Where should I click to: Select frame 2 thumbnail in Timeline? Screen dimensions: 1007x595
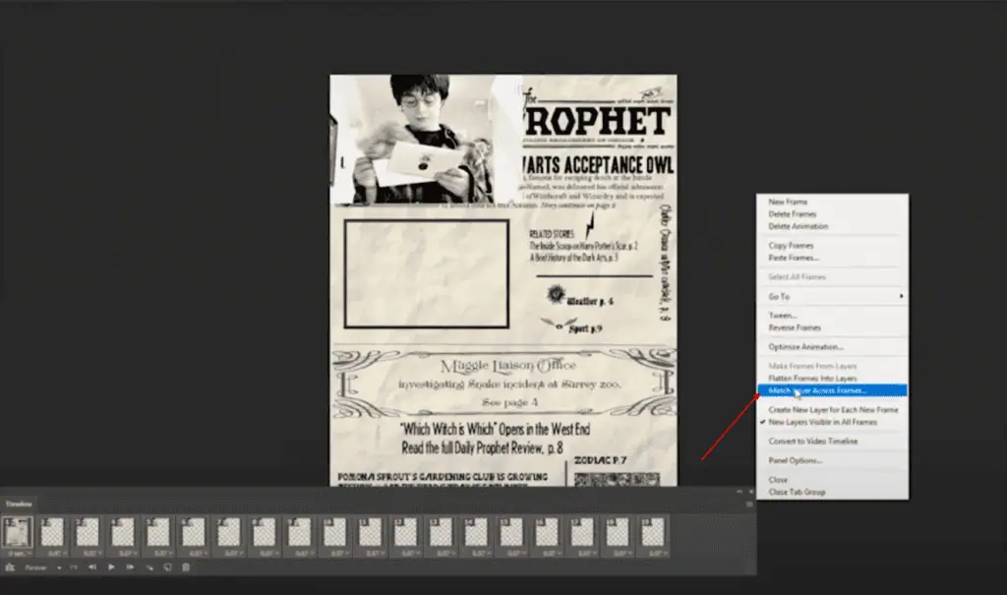point(53,532)
